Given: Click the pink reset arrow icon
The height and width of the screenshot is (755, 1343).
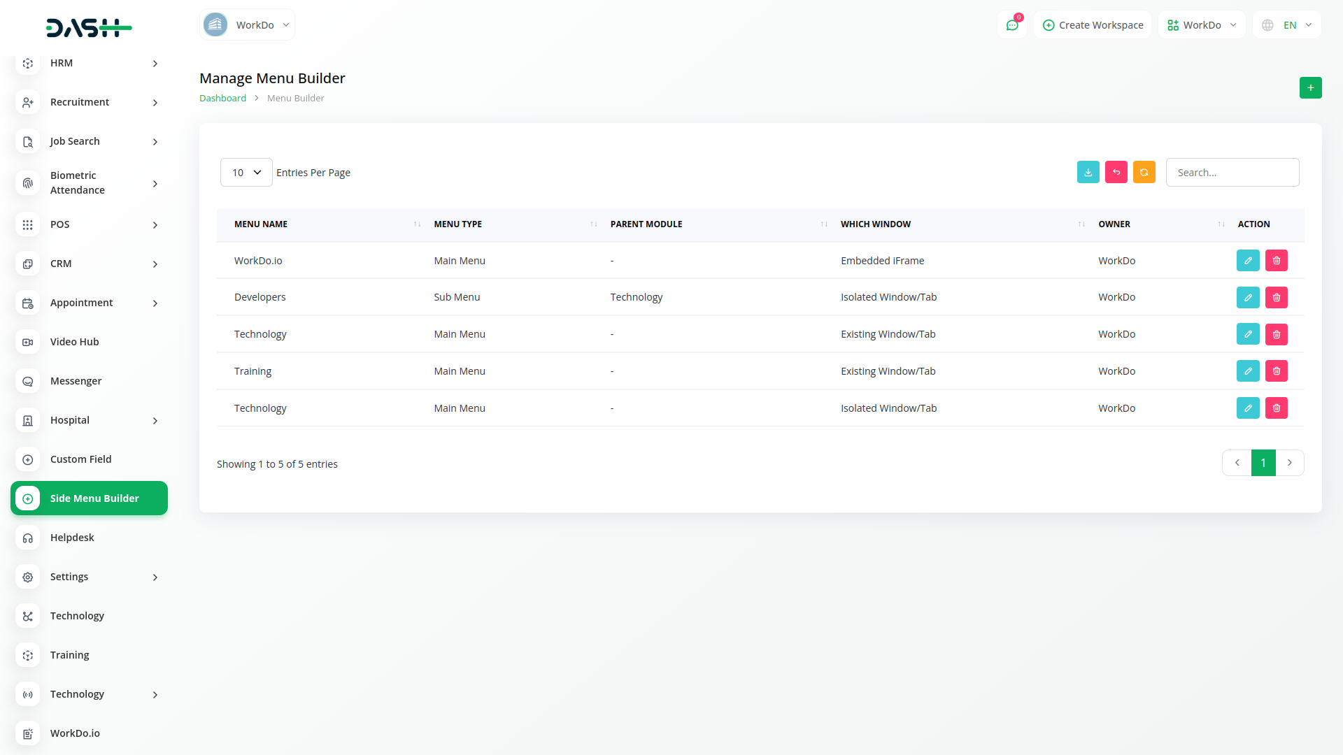Looking at the screenshot, I should [1116, 172].
